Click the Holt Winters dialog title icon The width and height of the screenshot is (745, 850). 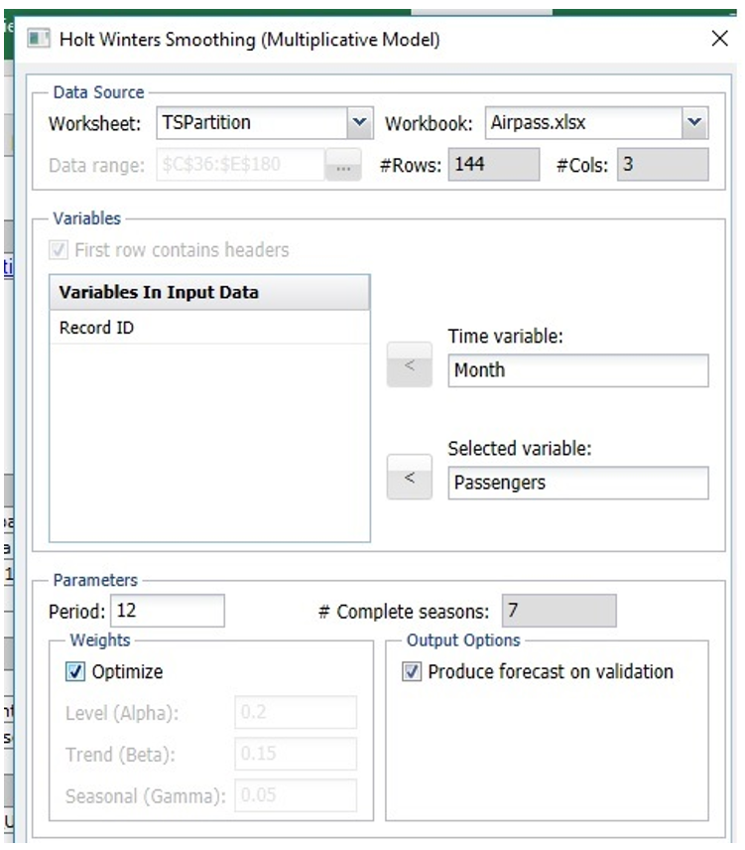(x=39, y=41)
